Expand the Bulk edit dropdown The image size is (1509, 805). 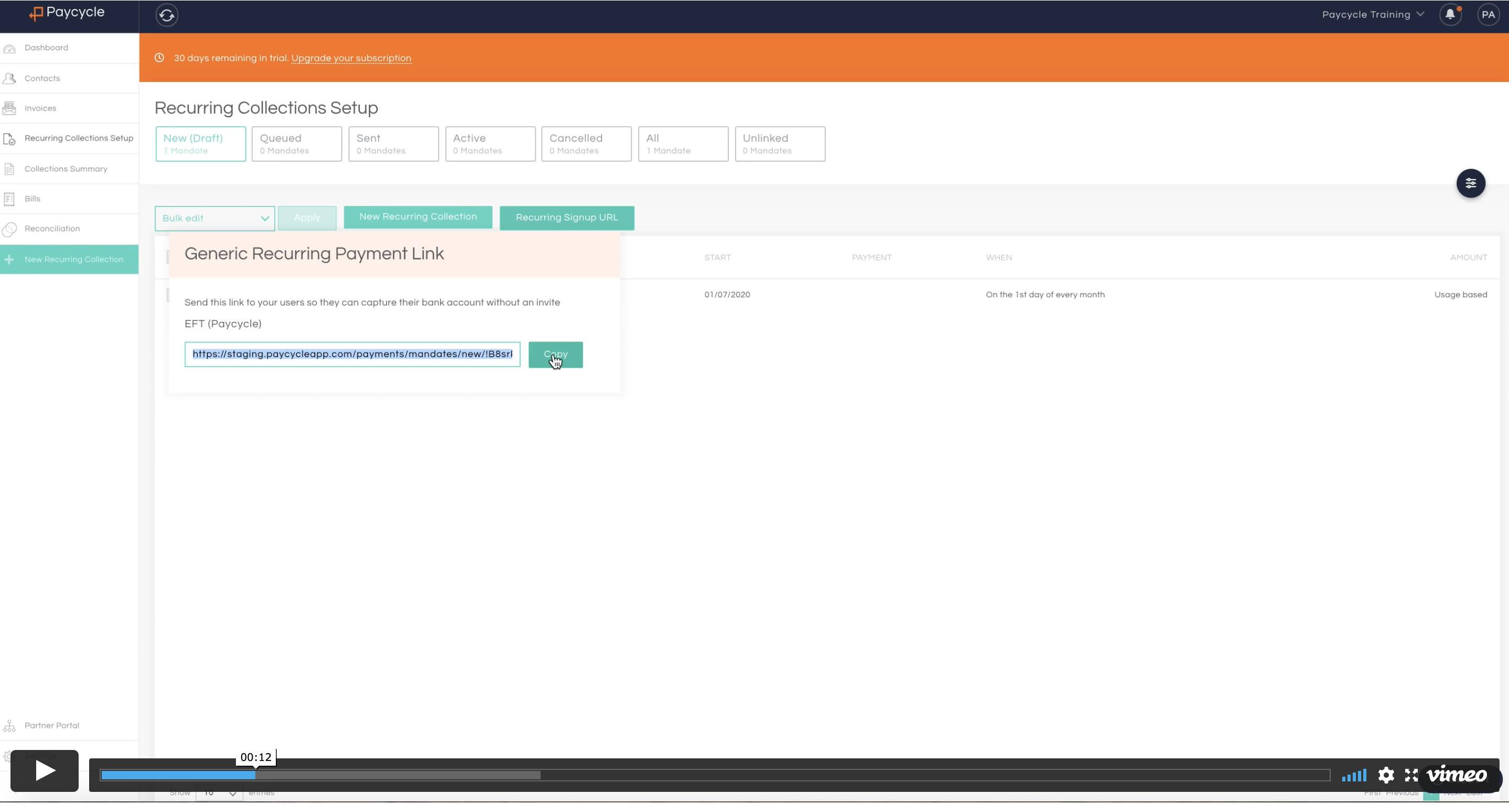point(214,219)
